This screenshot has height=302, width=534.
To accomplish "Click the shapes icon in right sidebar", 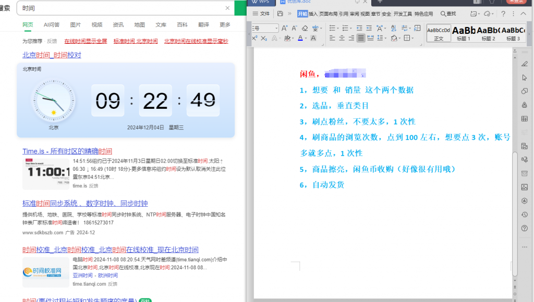I will [x=525, y=91].
